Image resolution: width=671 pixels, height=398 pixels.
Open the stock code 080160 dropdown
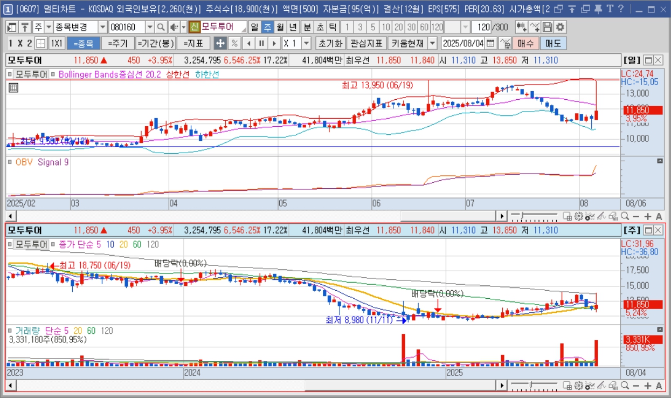150,27
